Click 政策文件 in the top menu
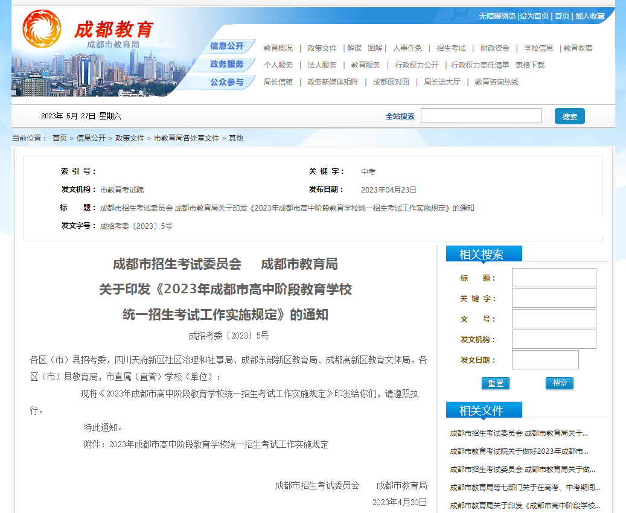The height and width of the screenshot is (513, 626). [x=321, y=48]
